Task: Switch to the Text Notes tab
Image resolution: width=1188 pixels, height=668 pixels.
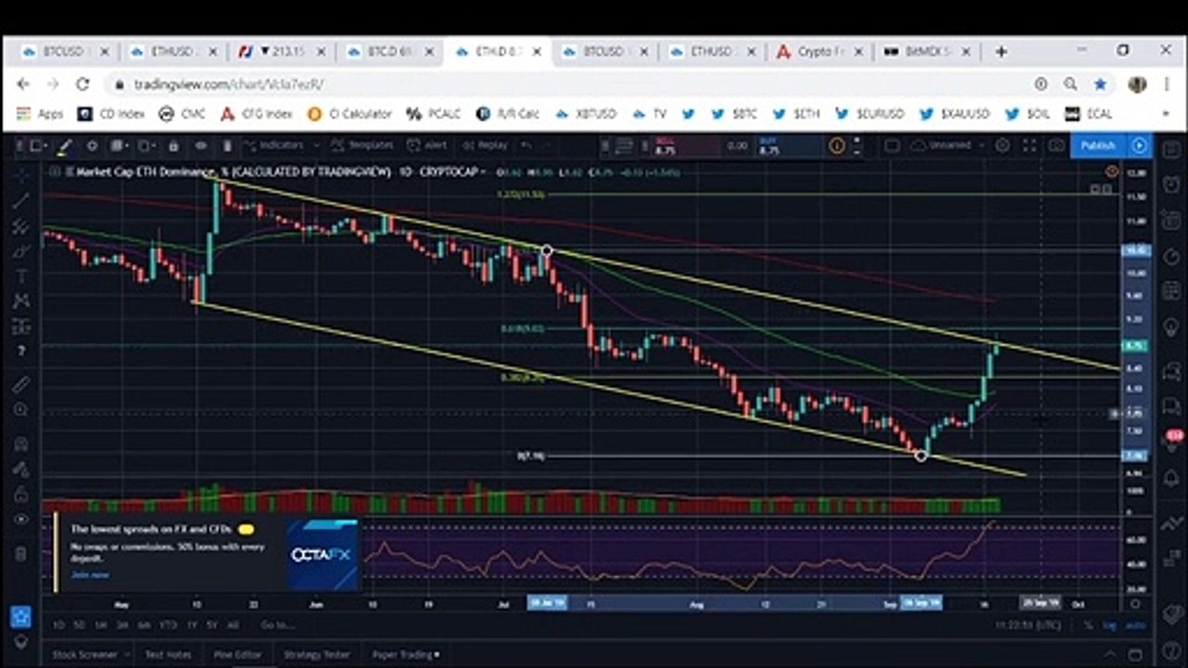Action: [x=167, y=654]
